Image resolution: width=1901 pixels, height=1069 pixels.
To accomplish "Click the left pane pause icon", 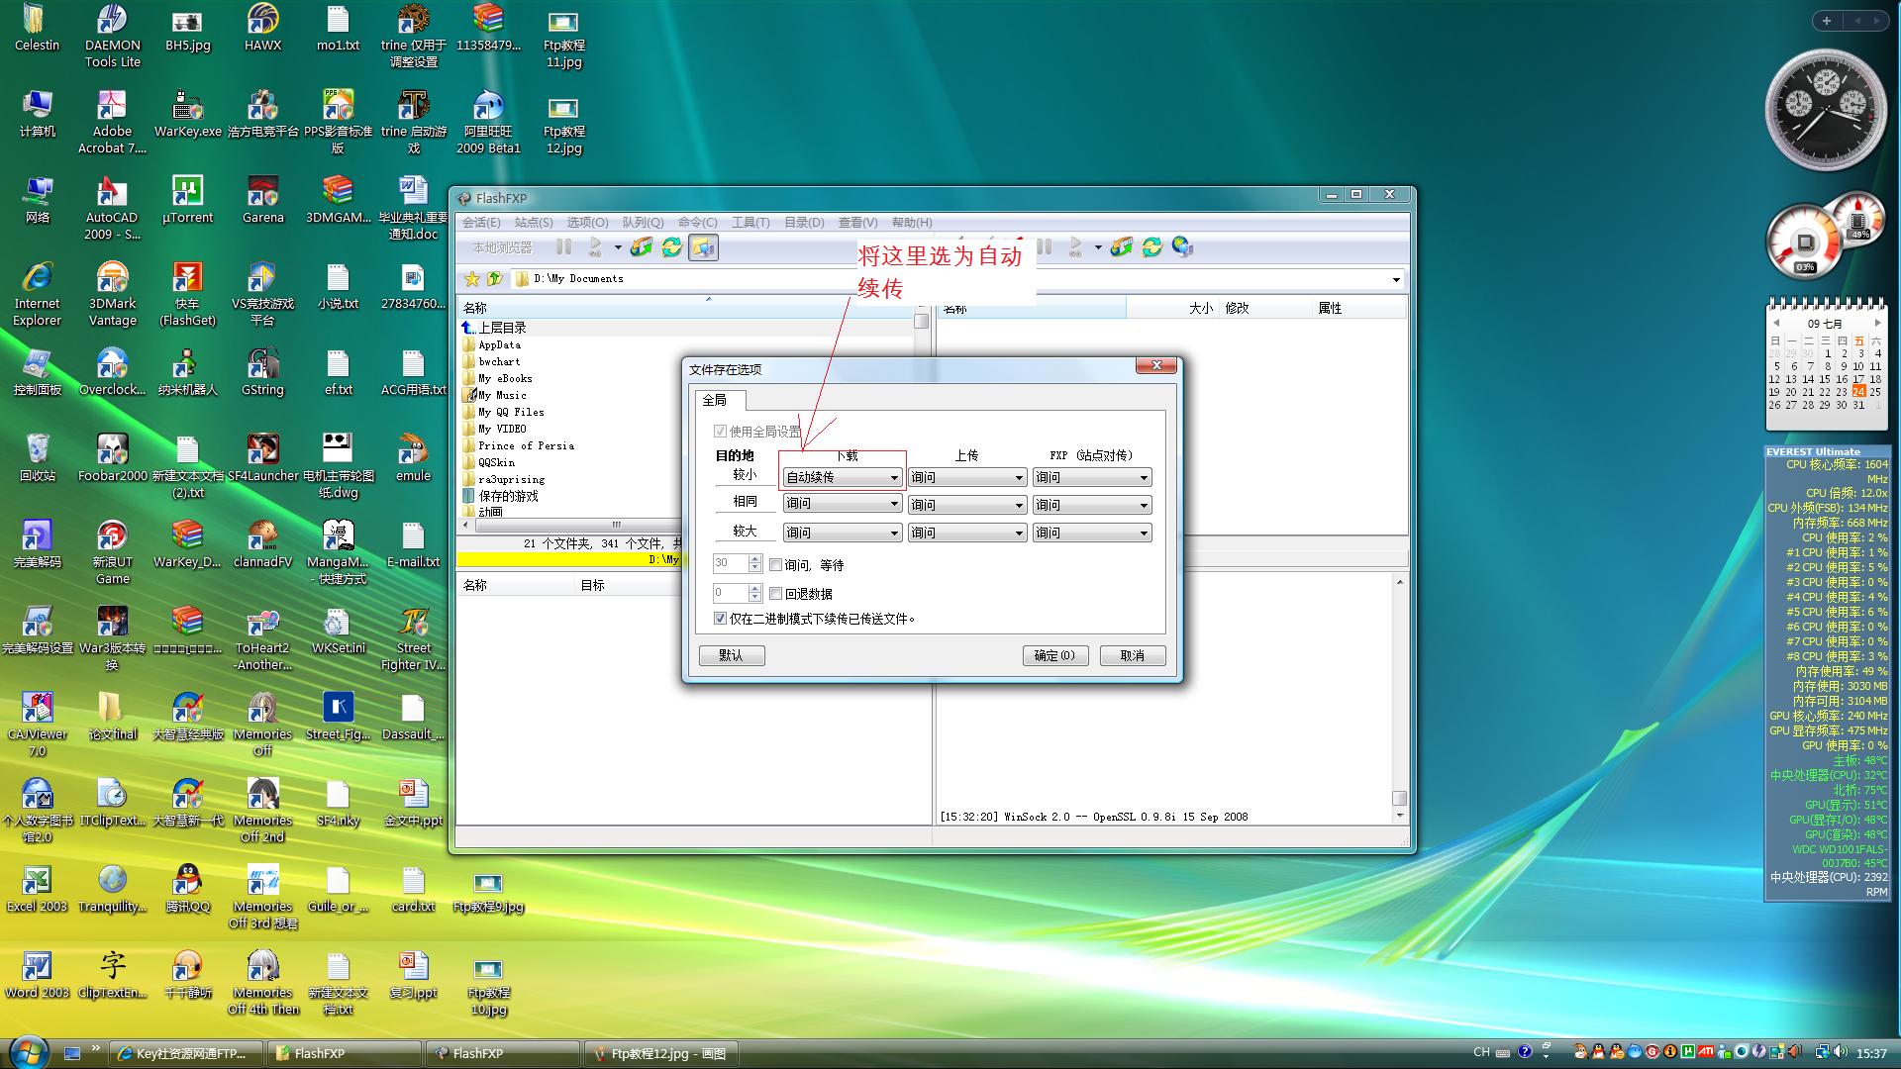I will [563, 247].
